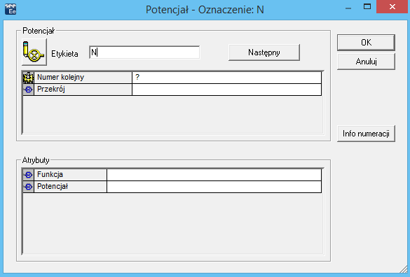
Task: Click the Potencjał label in Atrybuty table
Action: [x=53, y=186]
